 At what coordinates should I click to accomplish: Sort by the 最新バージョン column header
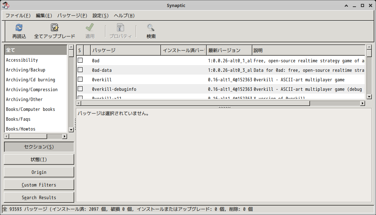229,50
